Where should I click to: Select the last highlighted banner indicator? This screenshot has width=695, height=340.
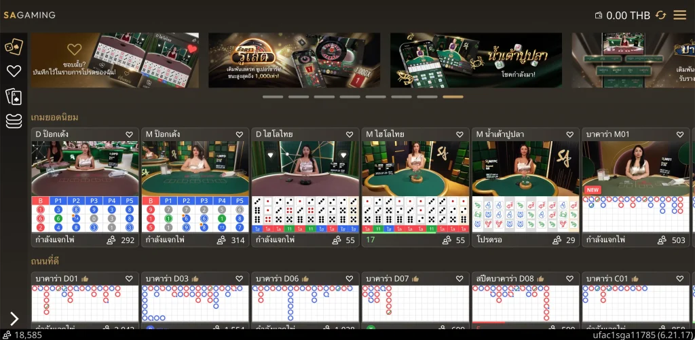pos(453,96)
